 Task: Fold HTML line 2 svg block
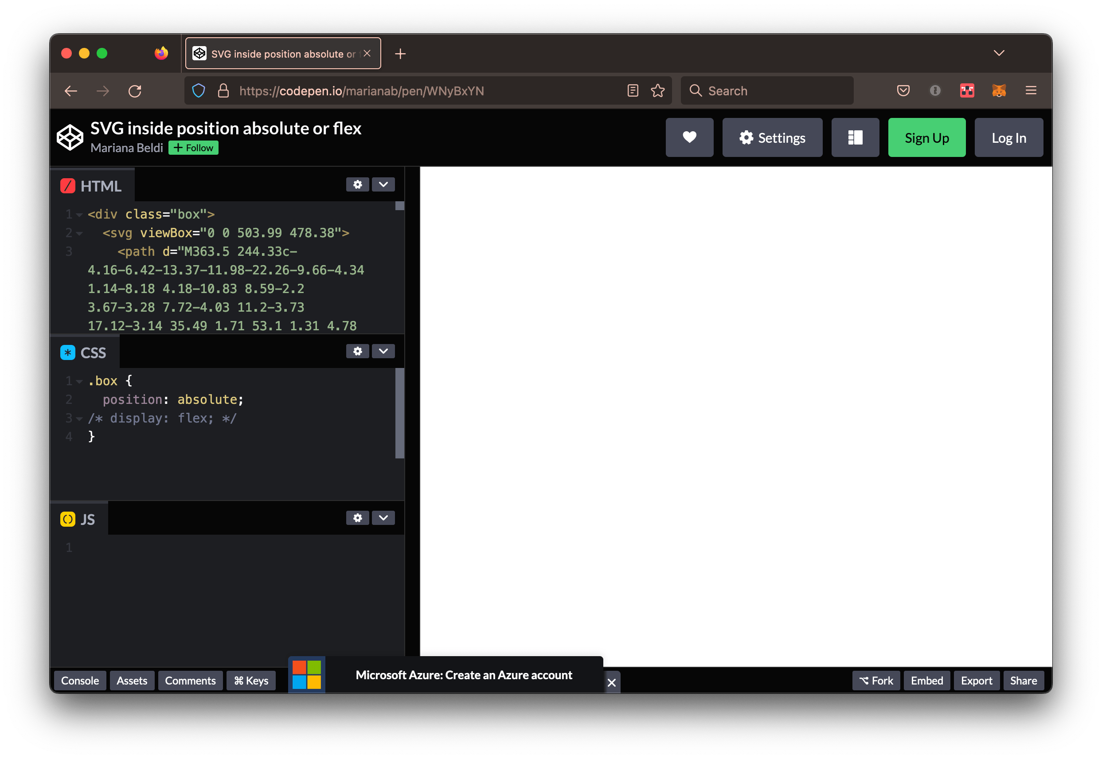pyautogui.click(x=79, y=233)
